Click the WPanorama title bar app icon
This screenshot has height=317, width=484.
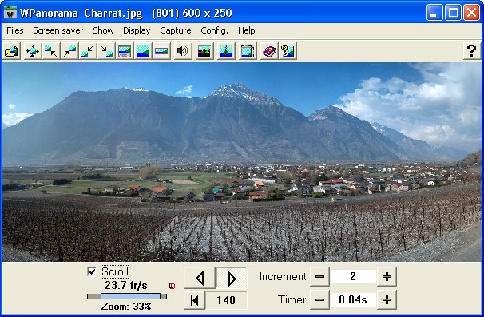click(x=10, y=13)
